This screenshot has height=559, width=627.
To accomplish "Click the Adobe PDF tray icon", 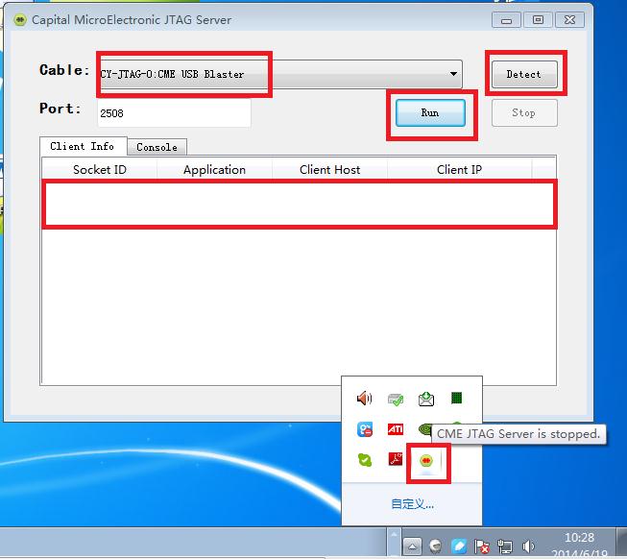I will pyautogui.click(x=395, y=460).
